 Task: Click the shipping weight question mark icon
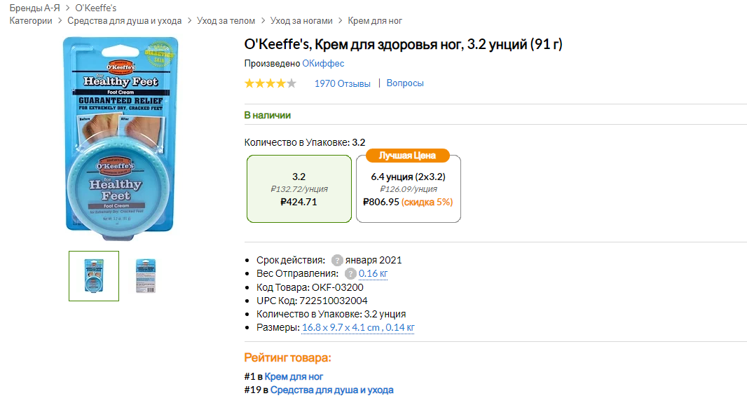pos(350,273)
